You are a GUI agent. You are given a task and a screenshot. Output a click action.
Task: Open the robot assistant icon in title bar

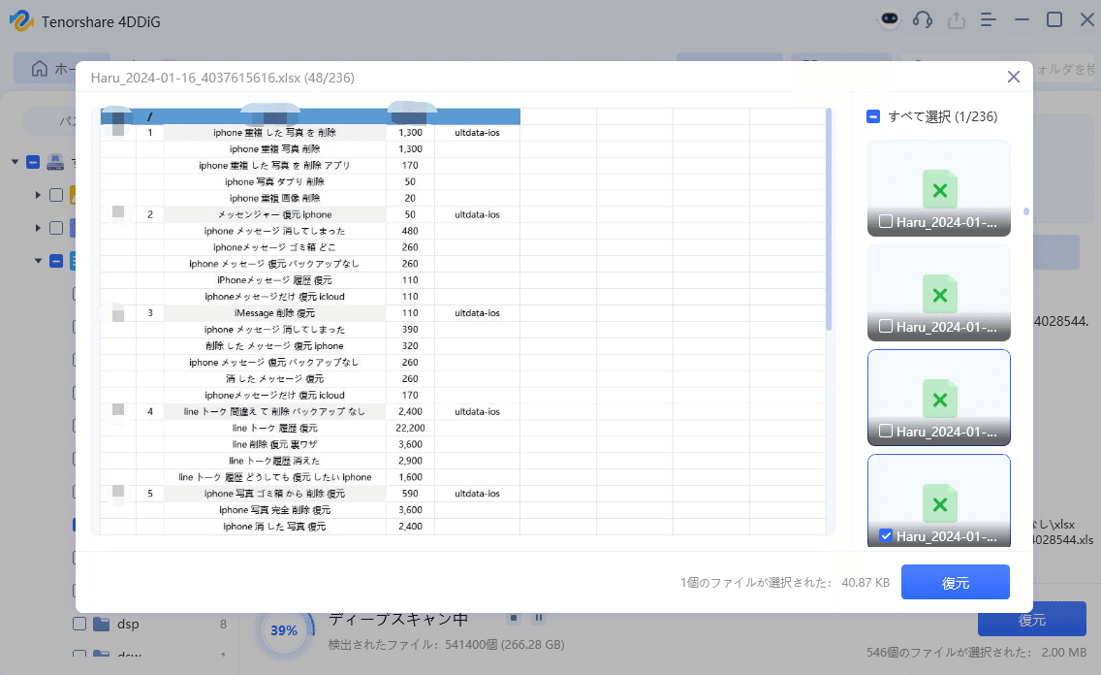click(x=890, y=19)
